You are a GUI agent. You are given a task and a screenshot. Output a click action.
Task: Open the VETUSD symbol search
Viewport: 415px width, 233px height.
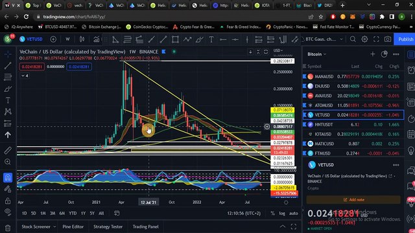[x=31, y=39]
